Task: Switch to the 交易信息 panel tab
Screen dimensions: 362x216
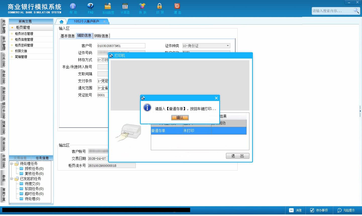Action: pos(20,158)
